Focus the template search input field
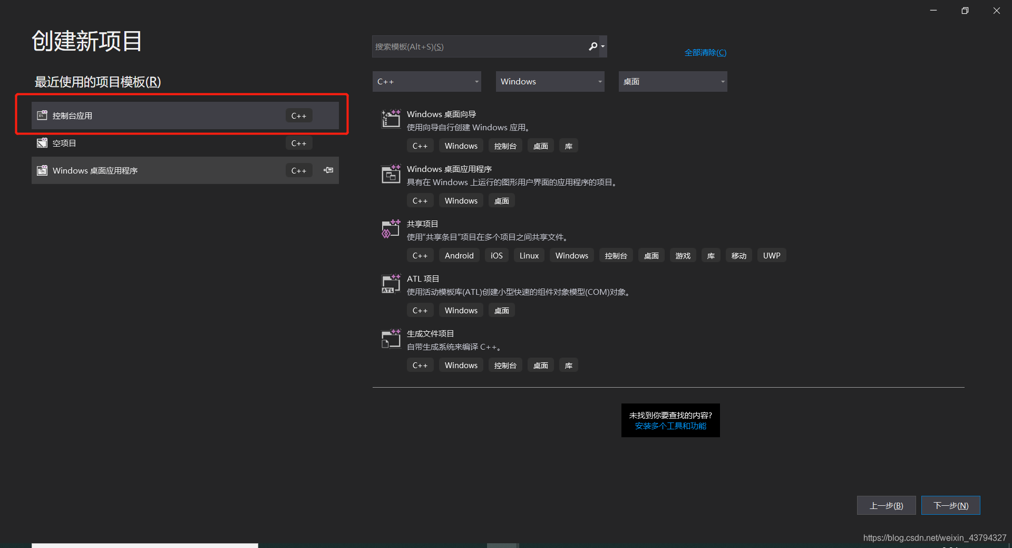Viewport: 1012px width, 548px height. tap(480, 46)
